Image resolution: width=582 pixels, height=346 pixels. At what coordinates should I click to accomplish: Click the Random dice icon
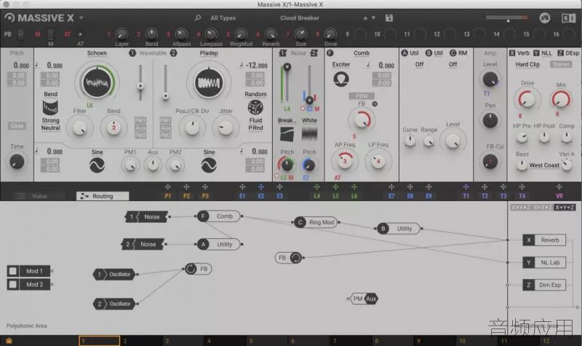click(255, 107)
